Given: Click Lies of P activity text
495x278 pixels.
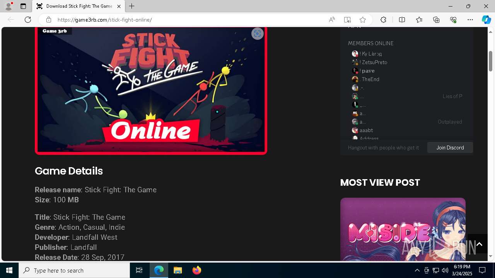Looking at the screenshot, I should (x=452, y=96).
